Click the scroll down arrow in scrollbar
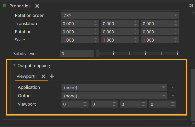This screenshot has width=195, height=127. tap(193, 123)
